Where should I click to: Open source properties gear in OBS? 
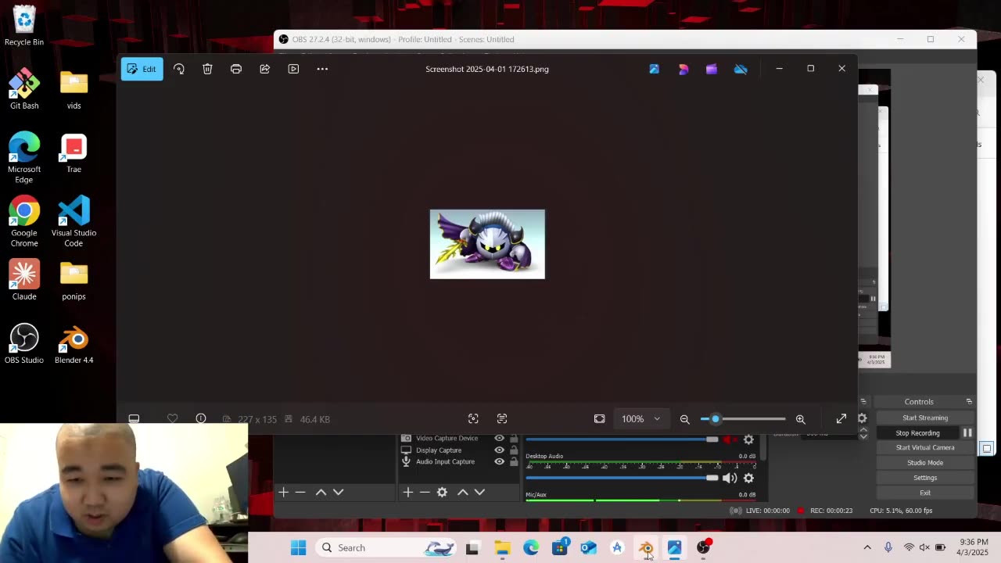[442, 492]
